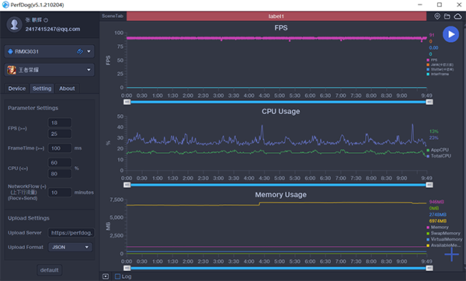Click the 91 FPS current value
This screenshot has height=281, width=466.
click(432, 35)
